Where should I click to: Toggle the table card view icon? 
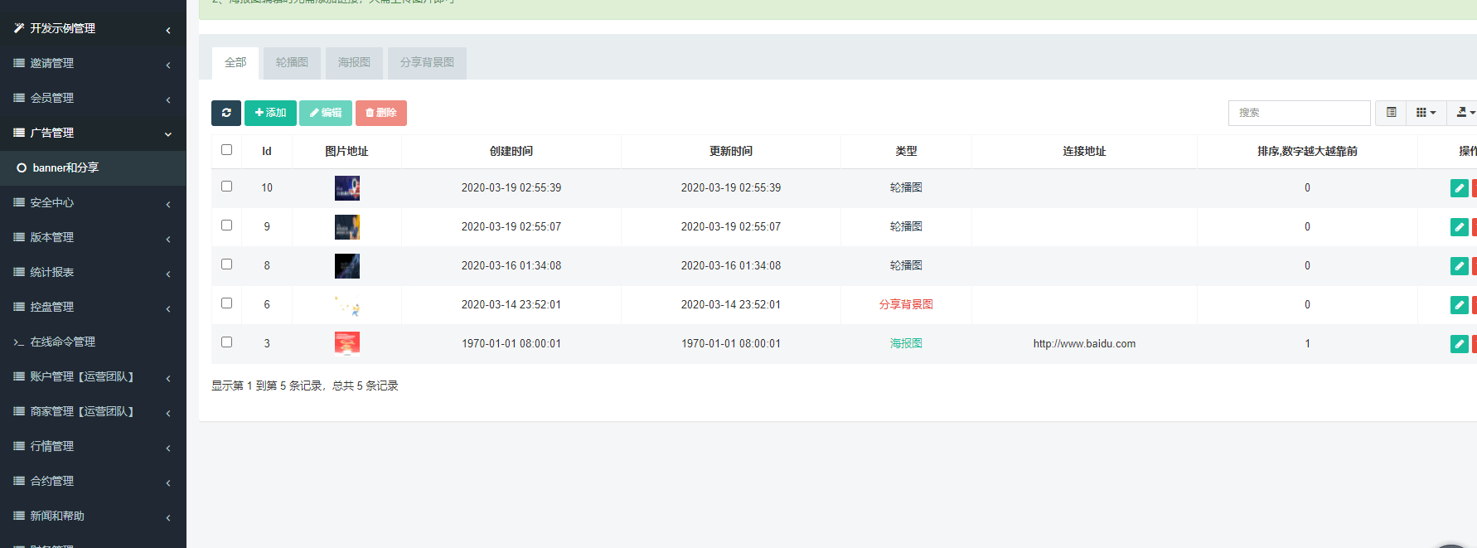coord(1391,113)
